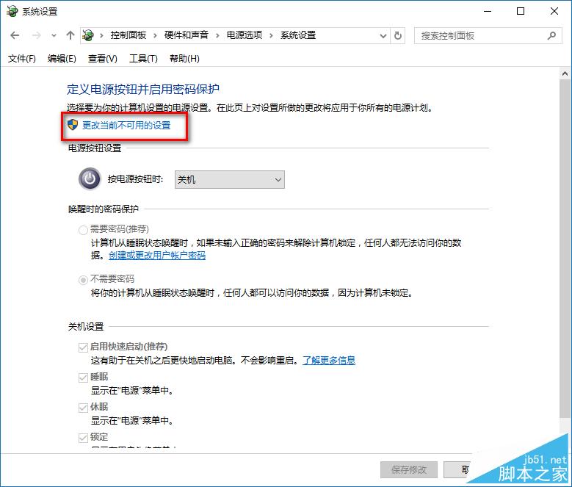Click the power button icon
The width and height of the screenshot is (572, 487).
[x=90, y=179]
